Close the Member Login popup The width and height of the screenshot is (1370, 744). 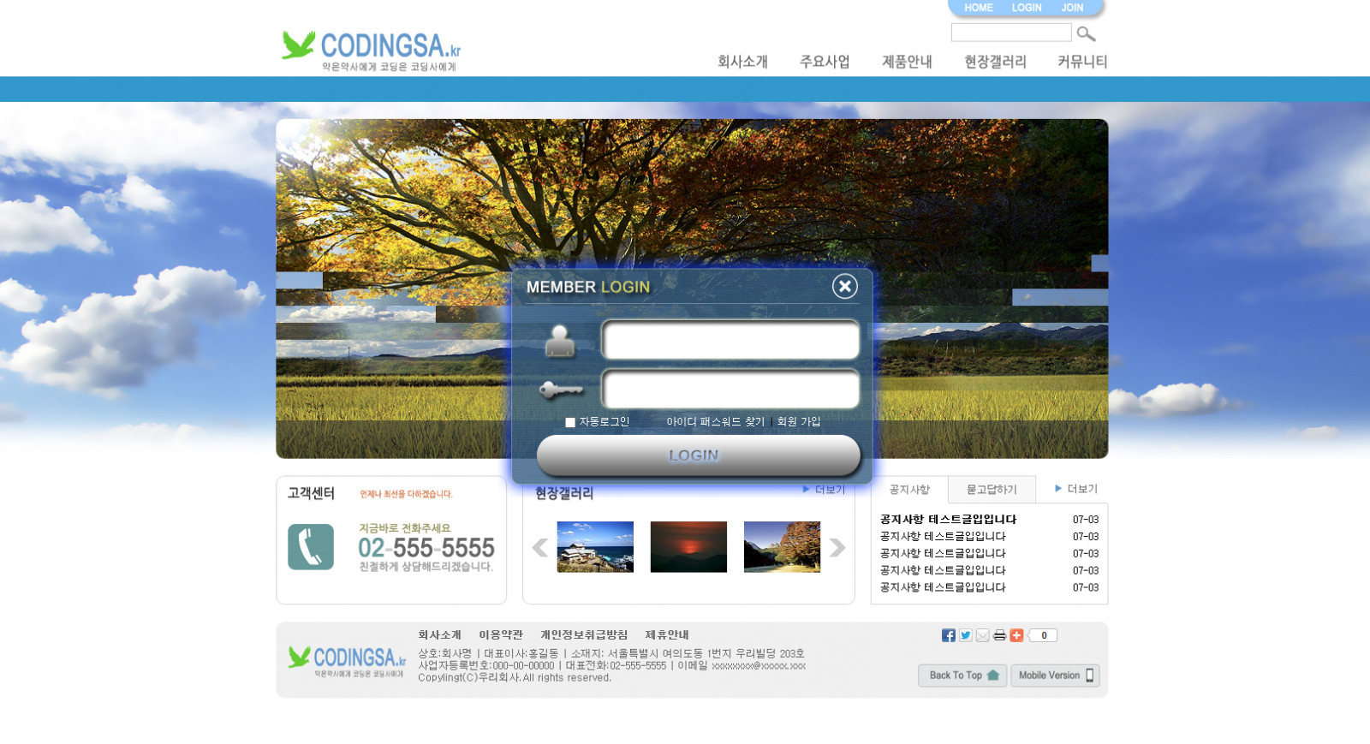point(845,286)
